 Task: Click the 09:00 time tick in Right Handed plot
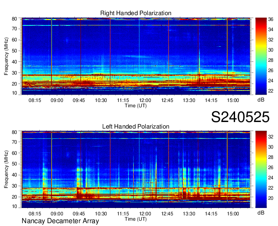[57, 100]
